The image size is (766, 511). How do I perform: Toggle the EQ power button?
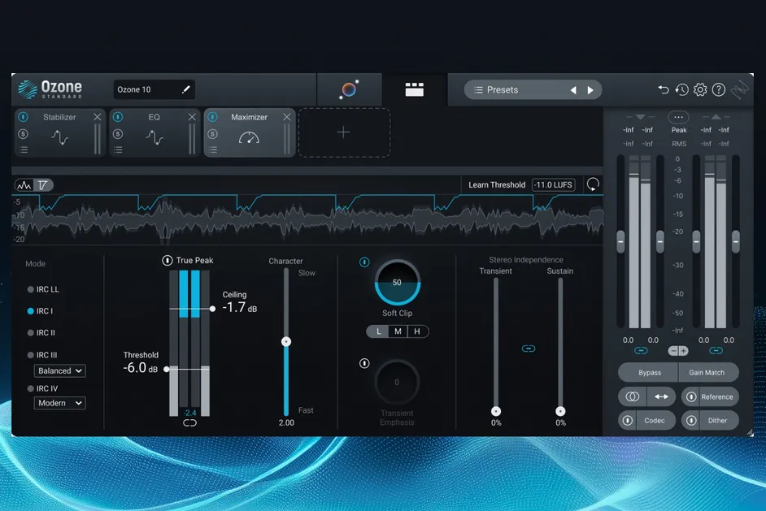point(118,117)
